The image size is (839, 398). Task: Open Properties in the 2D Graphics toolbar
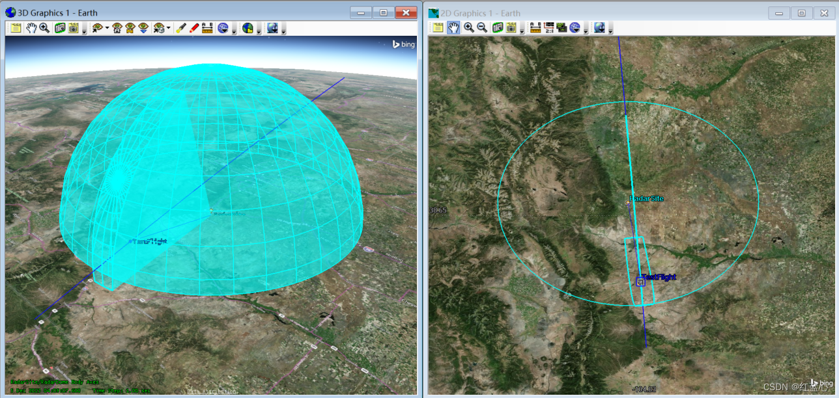click(x=438, y=27)
